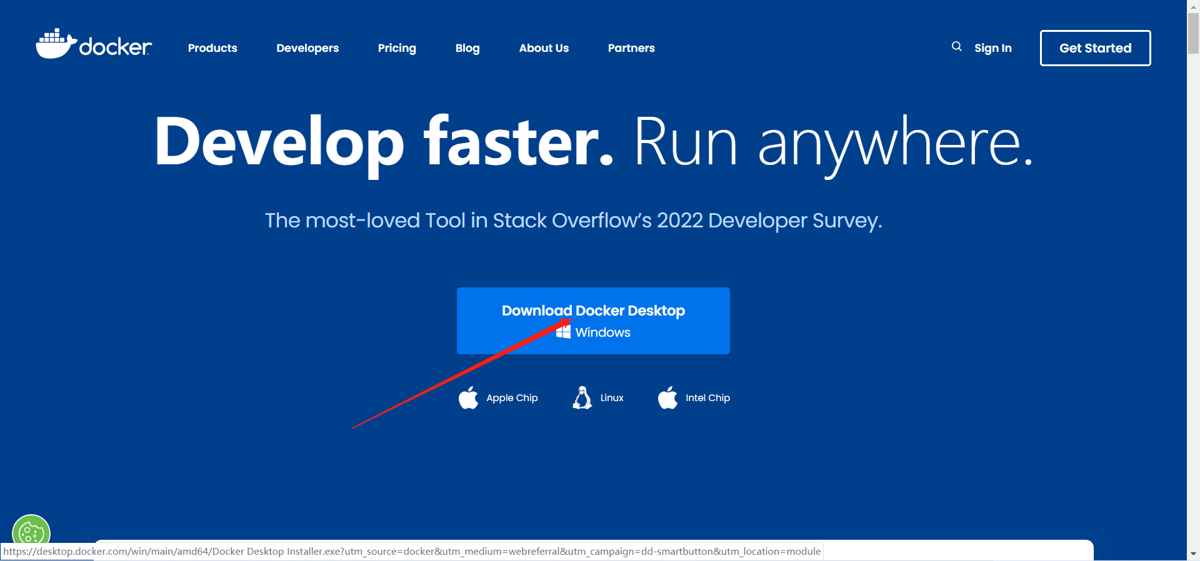Click the Intel Chip apple icon
This screenshot has height=561, width=1200.
(667, 397)
